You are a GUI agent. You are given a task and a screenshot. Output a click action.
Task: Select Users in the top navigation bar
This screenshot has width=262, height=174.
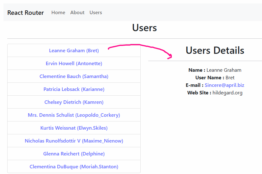click(96, 13)
